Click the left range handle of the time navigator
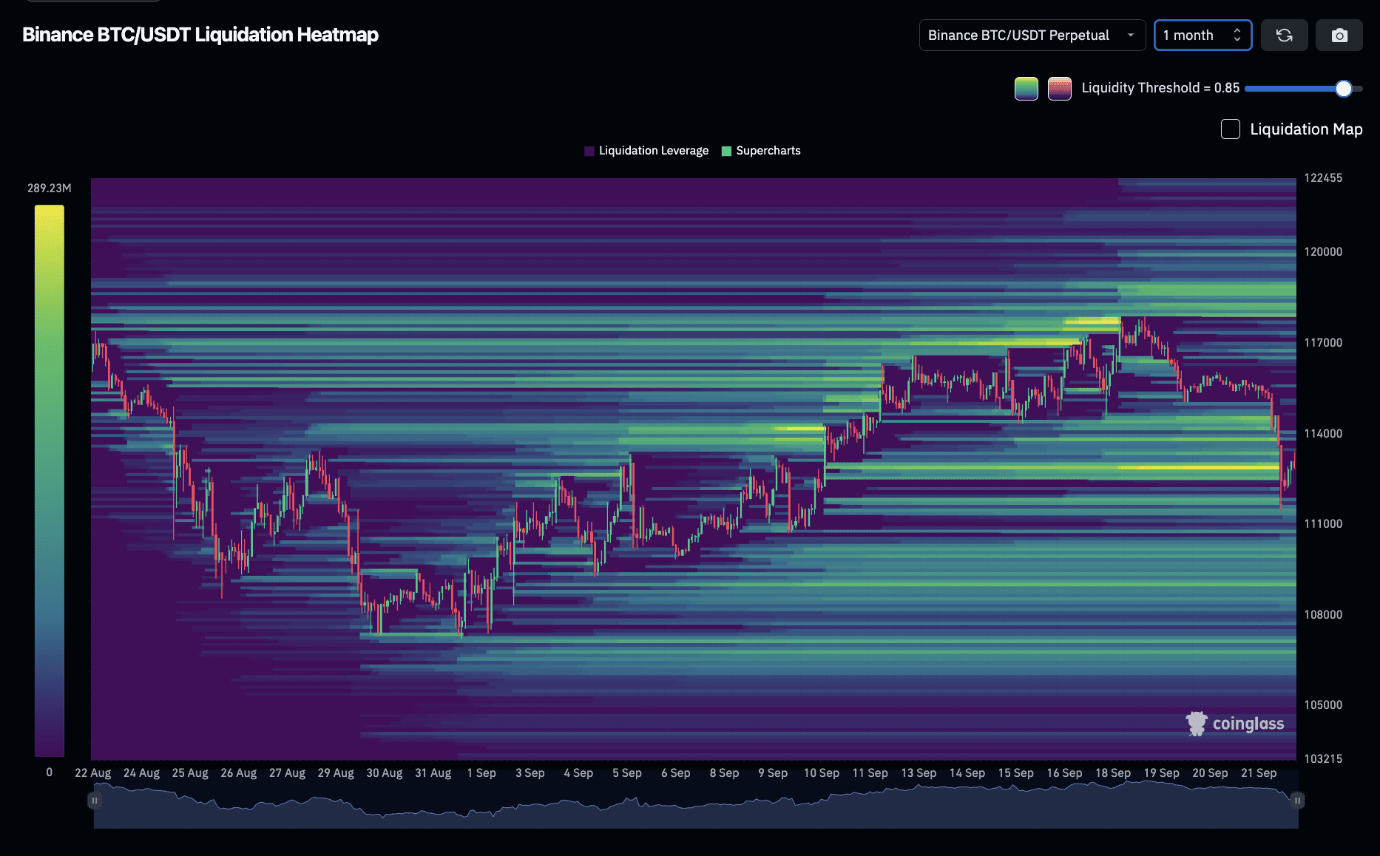The width and height of the screenshot is (1380, 856). tap(95, 801)
